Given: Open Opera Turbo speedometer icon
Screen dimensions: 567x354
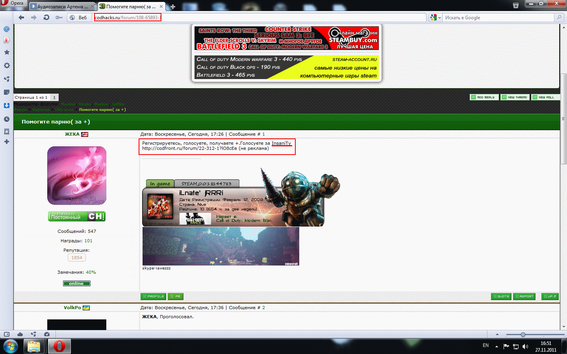Looking at the screenshot, I should tap(47, 334).
